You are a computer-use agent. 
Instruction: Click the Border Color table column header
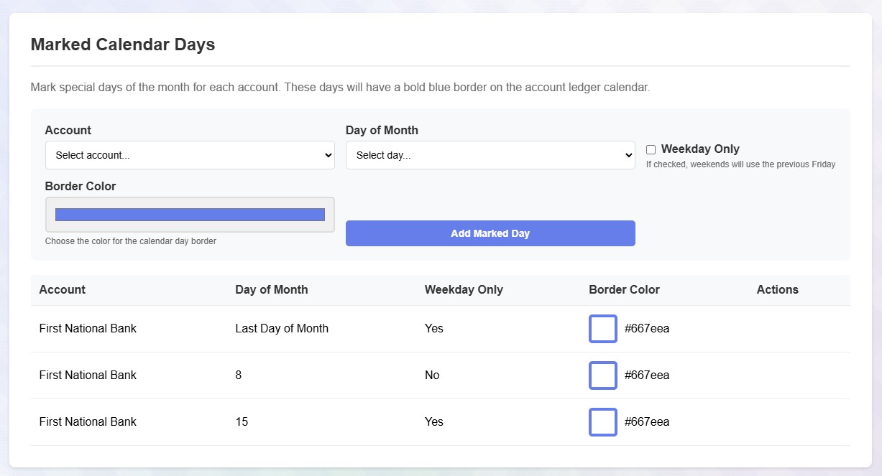624,290
